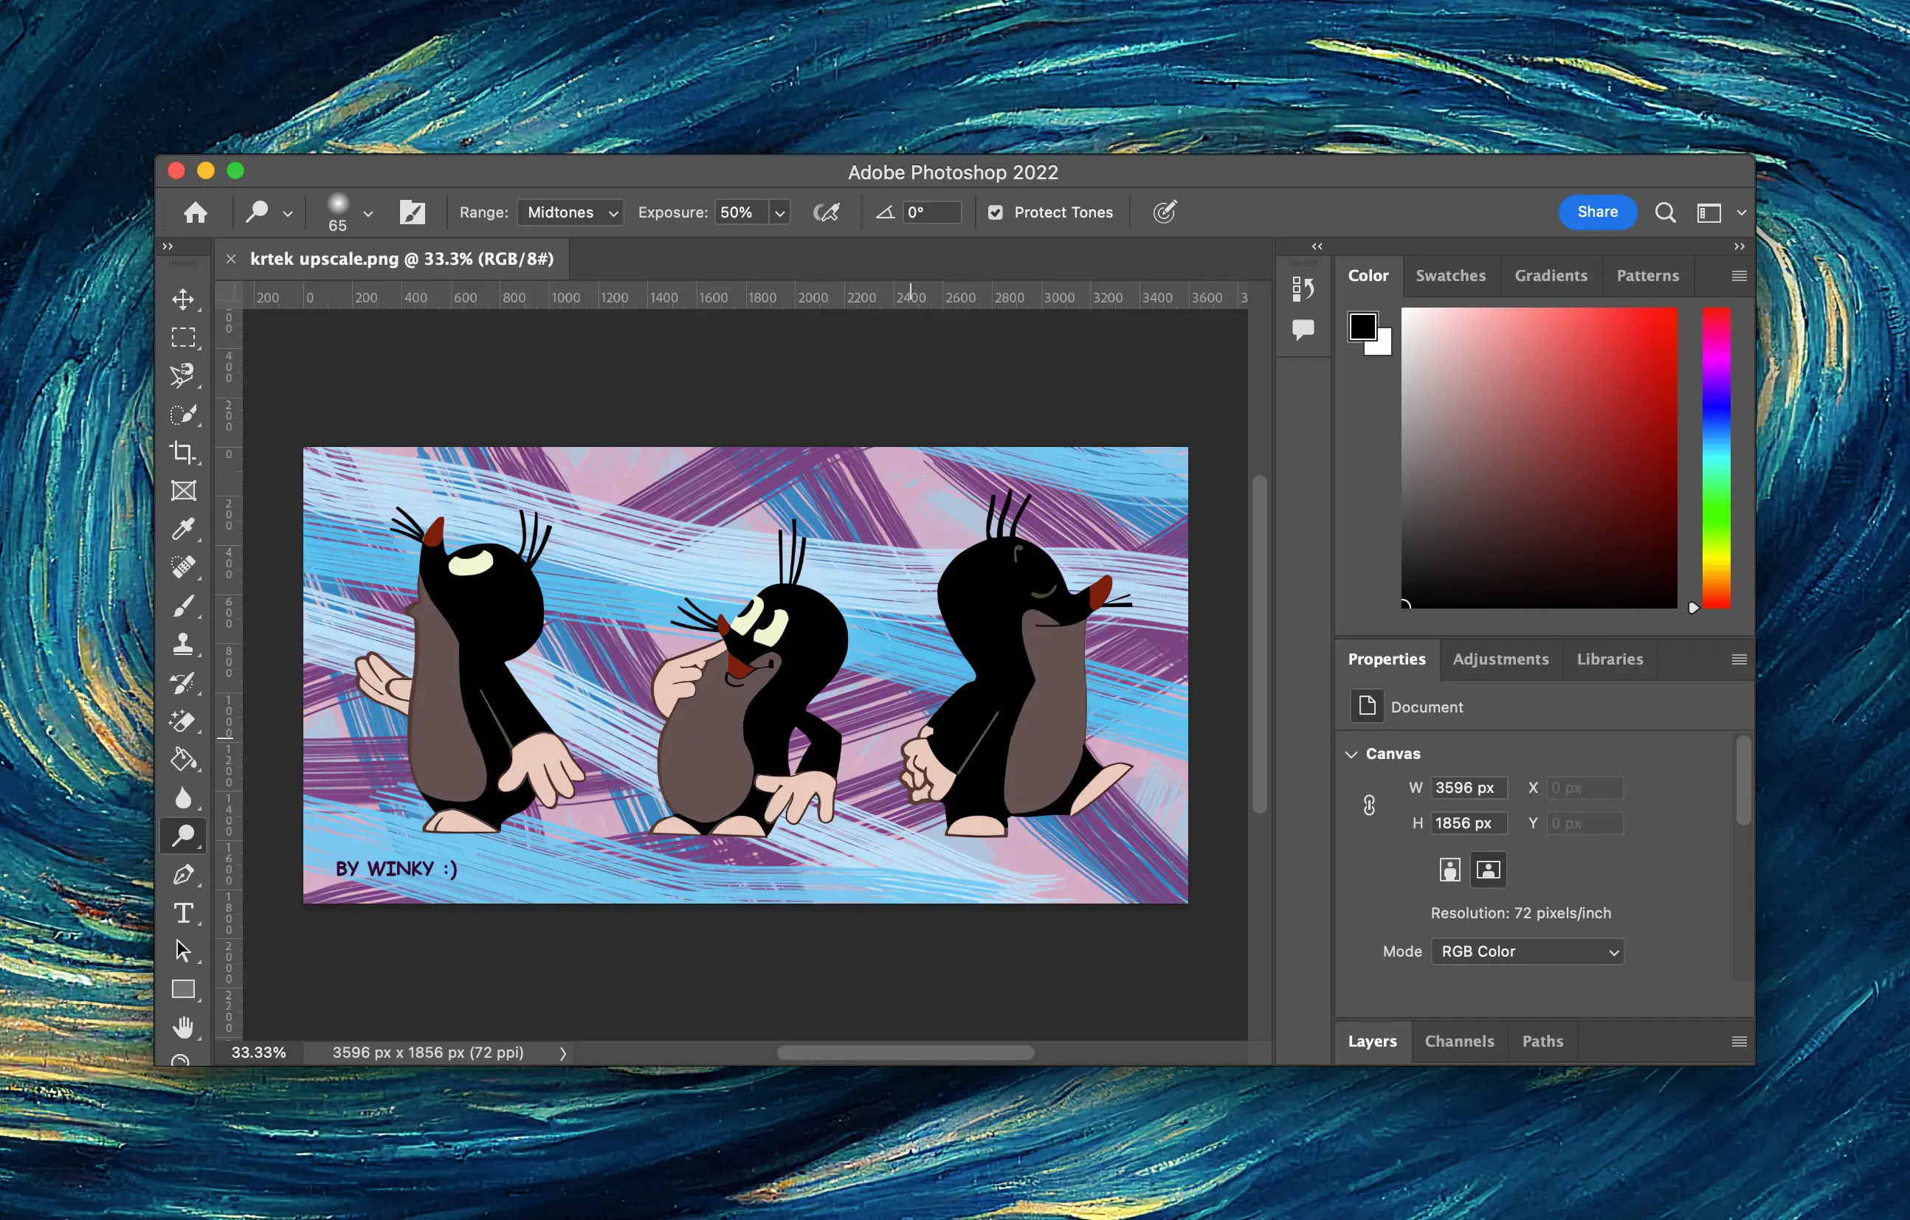Image resolution: width=1910 pixels, height=1220 pixels.
Task: Open the Dodge tool preset picker
Action: point(287,213)
